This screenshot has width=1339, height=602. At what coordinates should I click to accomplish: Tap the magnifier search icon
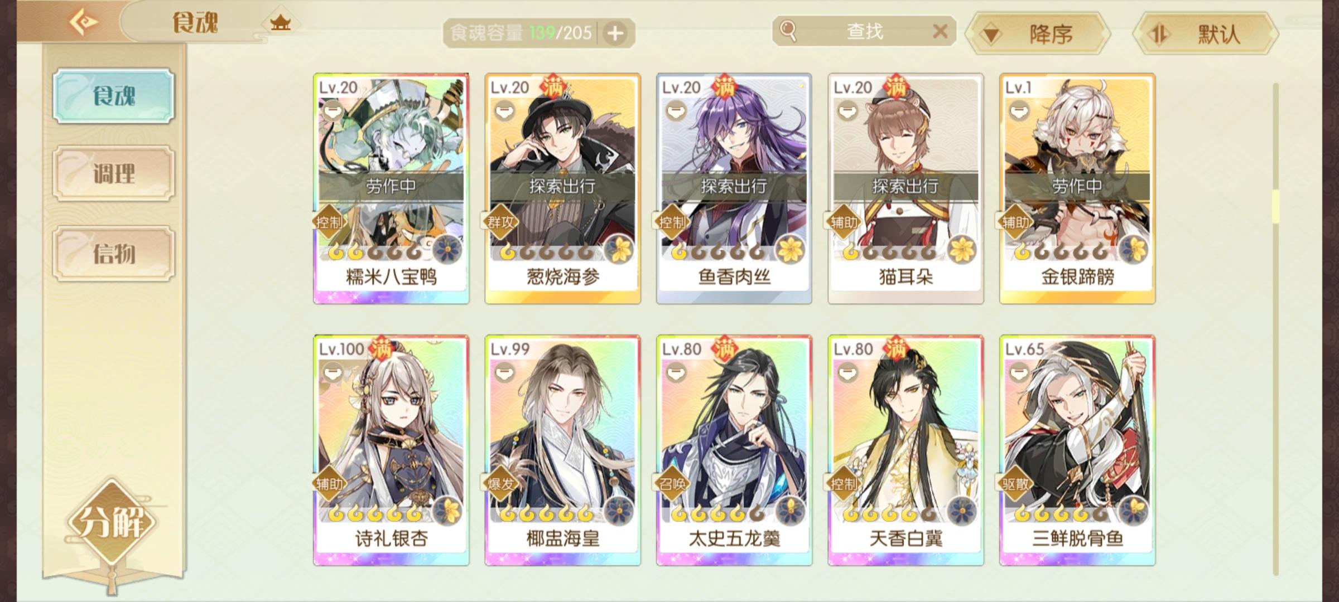tap(788, 31)
